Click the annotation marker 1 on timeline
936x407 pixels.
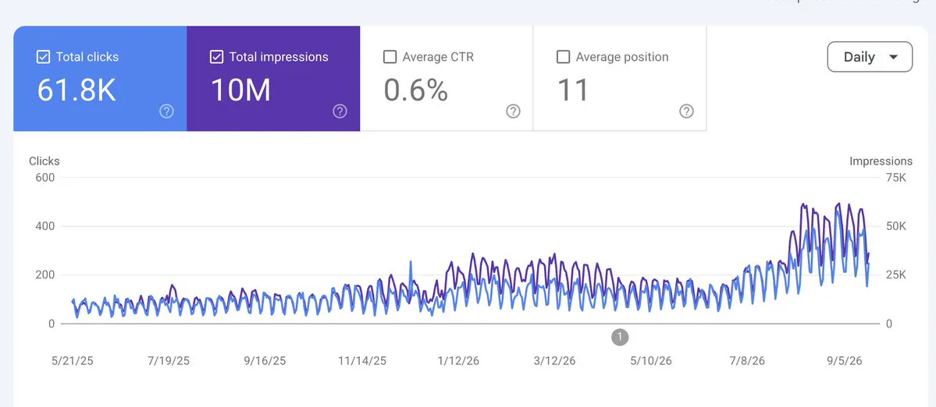pyautogui.click(x=620, y=338)
